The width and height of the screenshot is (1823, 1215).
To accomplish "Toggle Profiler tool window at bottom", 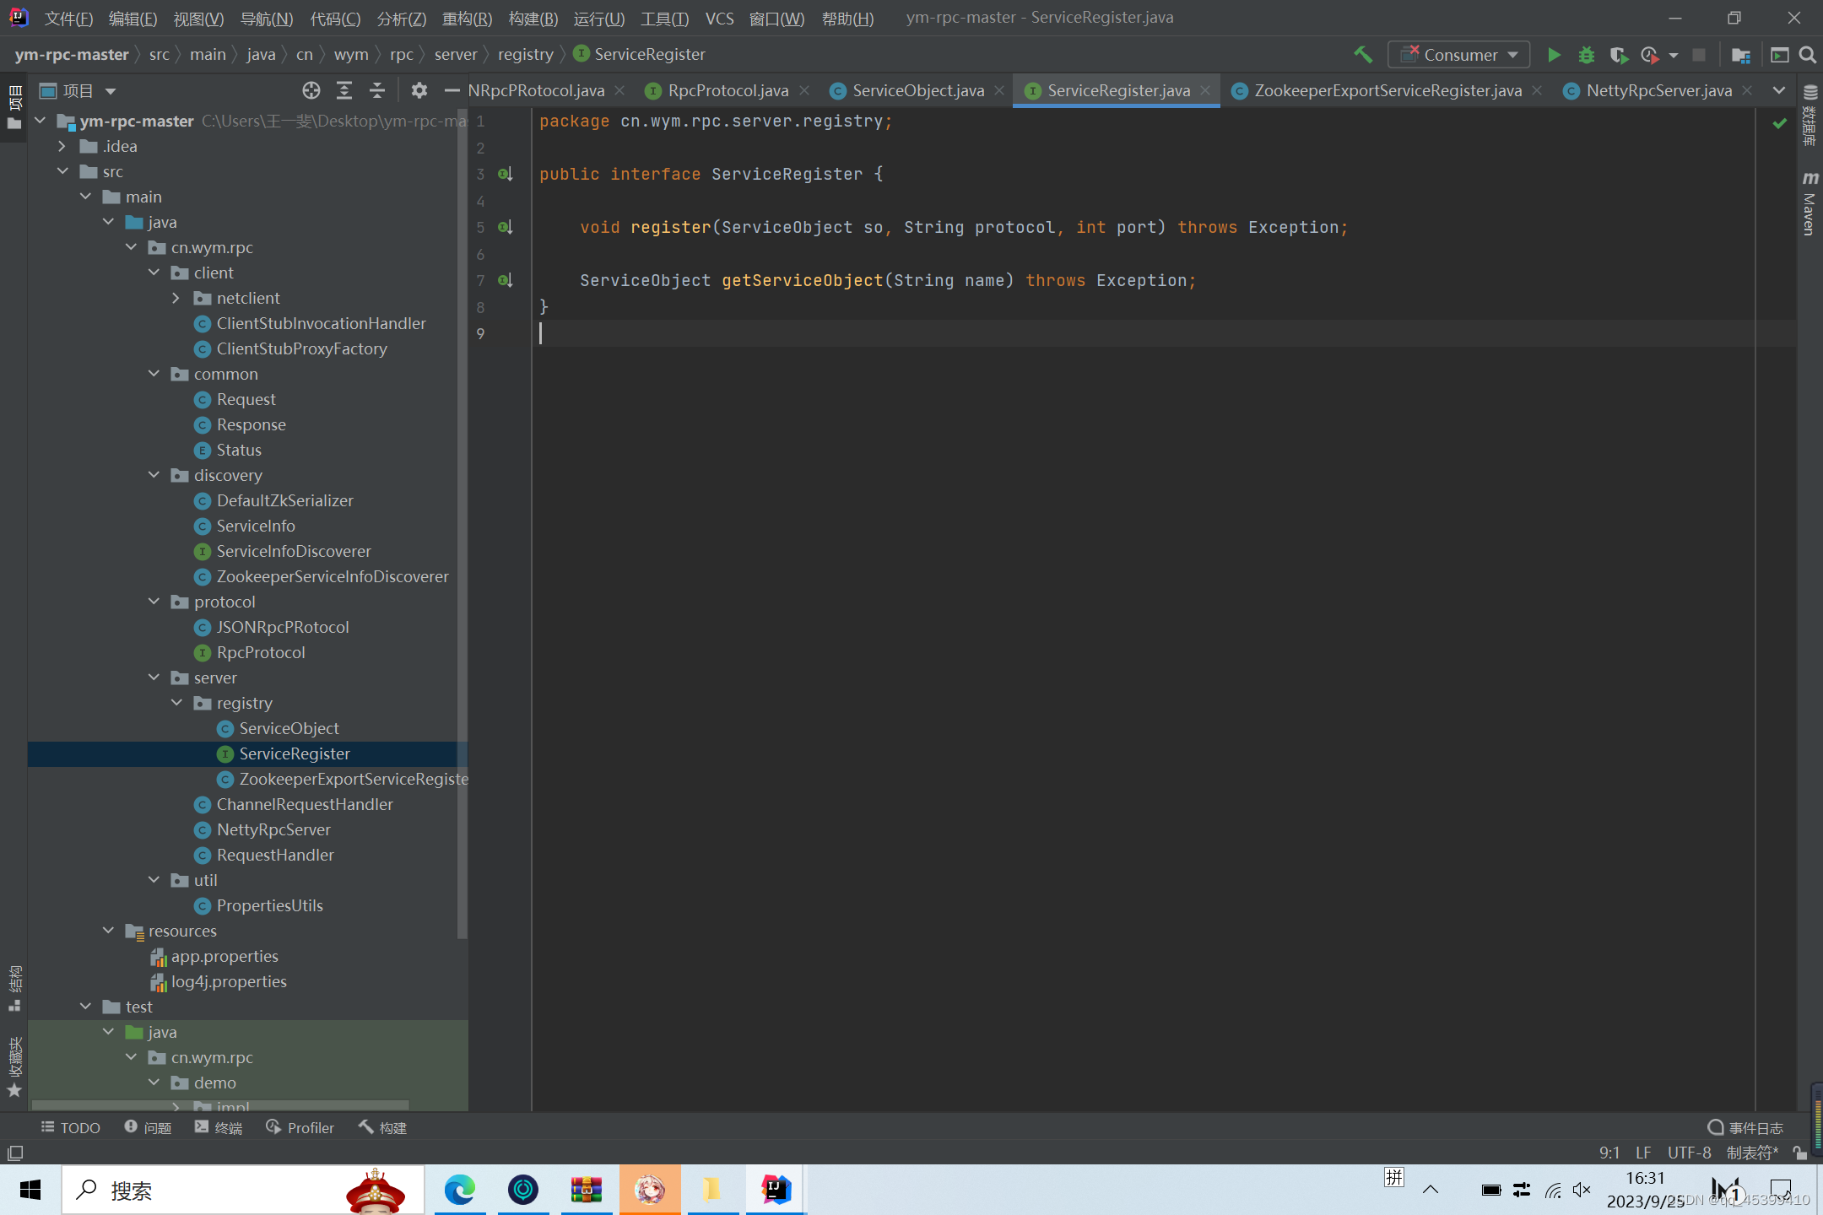I will [300, 1128].
